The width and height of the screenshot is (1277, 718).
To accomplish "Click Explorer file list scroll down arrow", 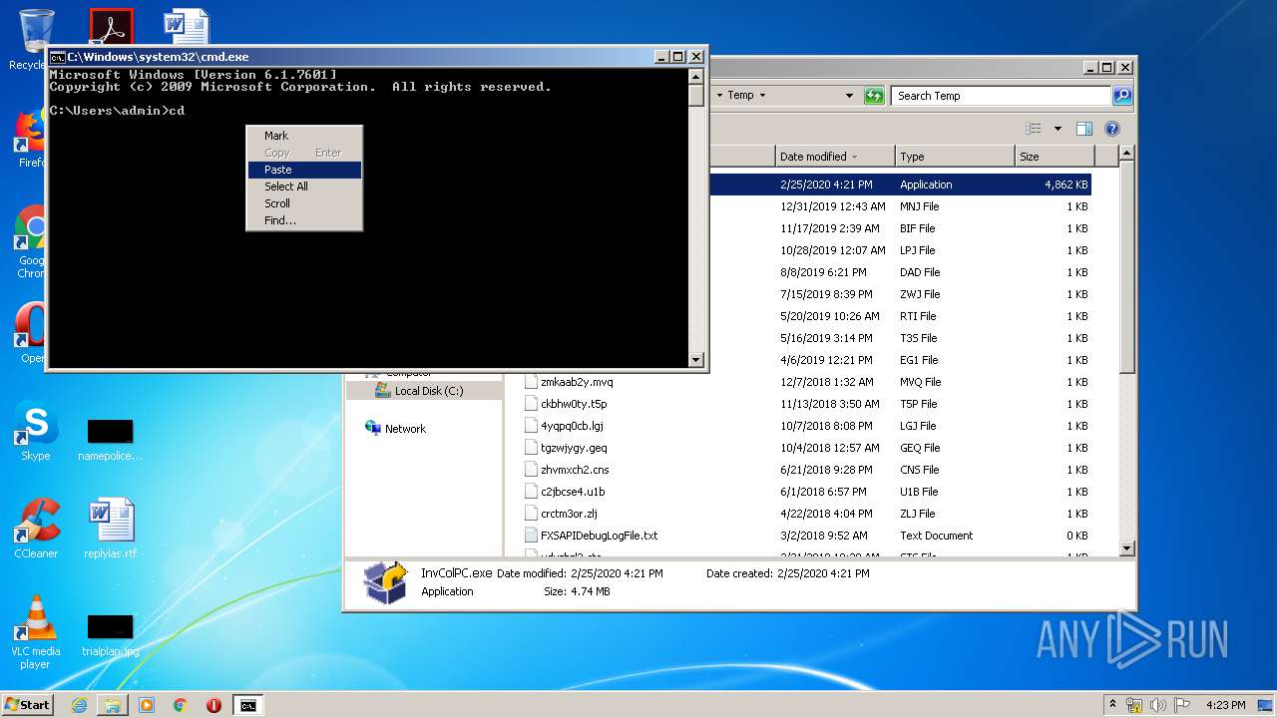I will pyautogui.click(x=1126, y=547).
